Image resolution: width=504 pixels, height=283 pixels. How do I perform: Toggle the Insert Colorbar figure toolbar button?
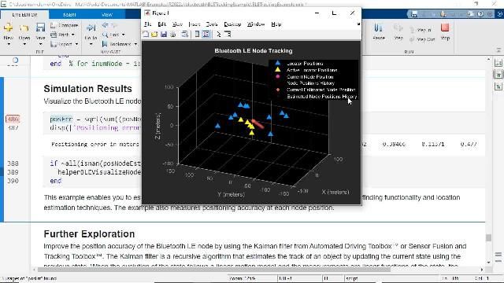(198, 35)
